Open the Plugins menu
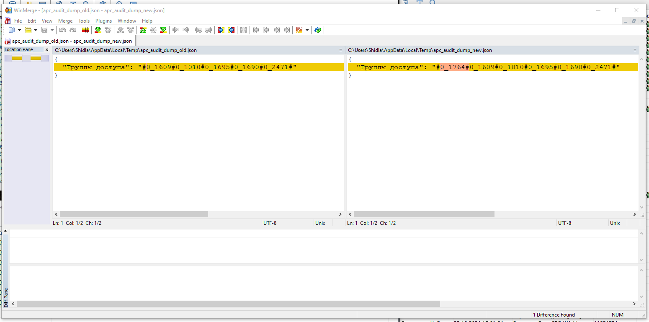The height and width of the screenshot is (322, 649). pos(103,21)
